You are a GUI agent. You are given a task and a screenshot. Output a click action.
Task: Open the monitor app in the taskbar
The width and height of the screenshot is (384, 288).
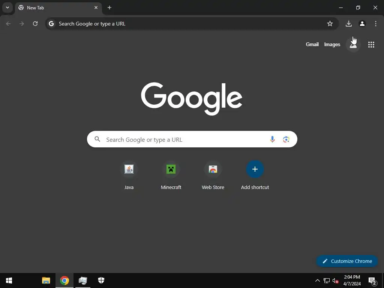[x=83, y=280]
